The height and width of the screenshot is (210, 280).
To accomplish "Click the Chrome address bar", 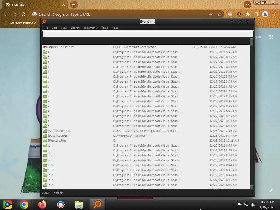I will [121, 14].
